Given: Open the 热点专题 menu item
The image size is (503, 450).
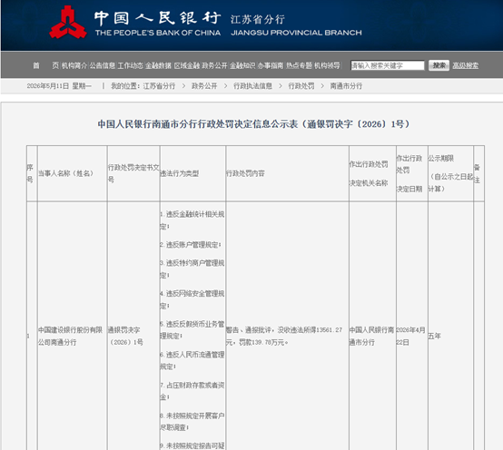Looking at the screenshot, I should tap(299, 65).
